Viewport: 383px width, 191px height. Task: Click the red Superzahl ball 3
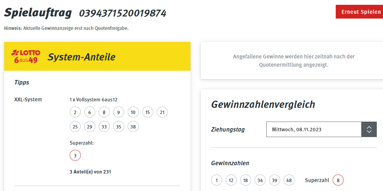pos(75,155)
